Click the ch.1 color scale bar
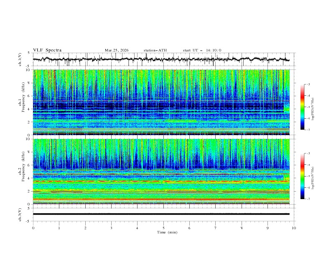This screenshot has width=331, height=256. pyautogui.click(x=303, y=107)
